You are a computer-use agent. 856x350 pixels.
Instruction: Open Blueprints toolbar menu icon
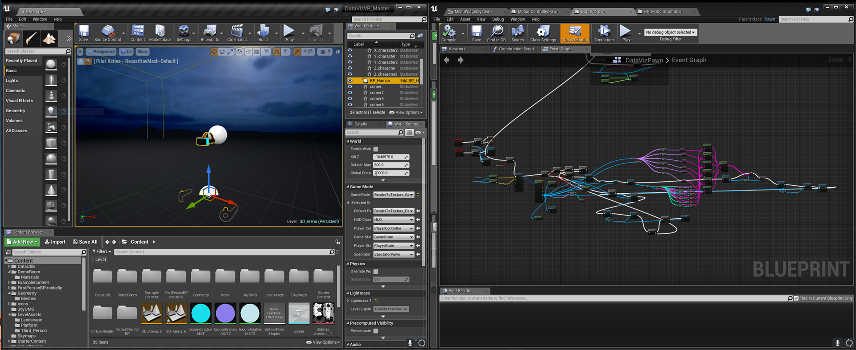click(x=210, y=33)
